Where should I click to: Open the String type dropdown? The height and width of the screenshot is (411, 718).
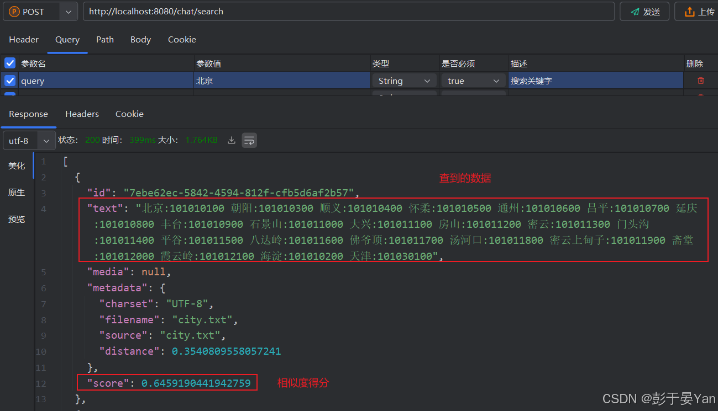[x=404, y=81]
